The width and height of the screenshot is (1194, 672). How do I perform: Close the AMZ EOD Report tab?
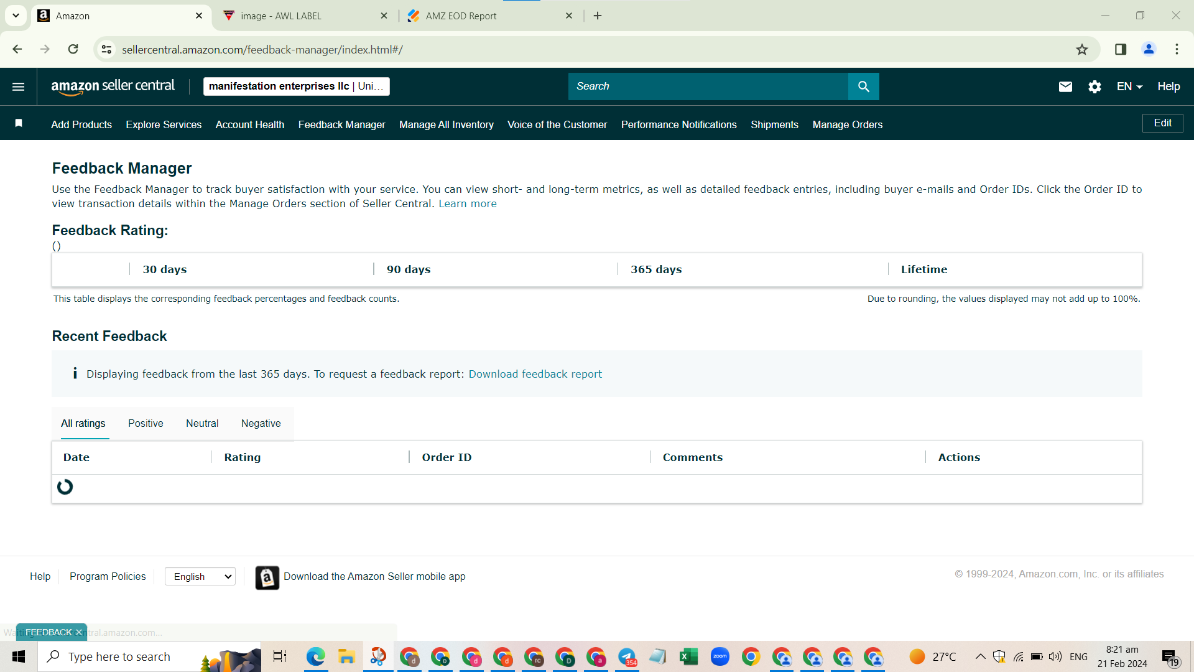[569, 16]
